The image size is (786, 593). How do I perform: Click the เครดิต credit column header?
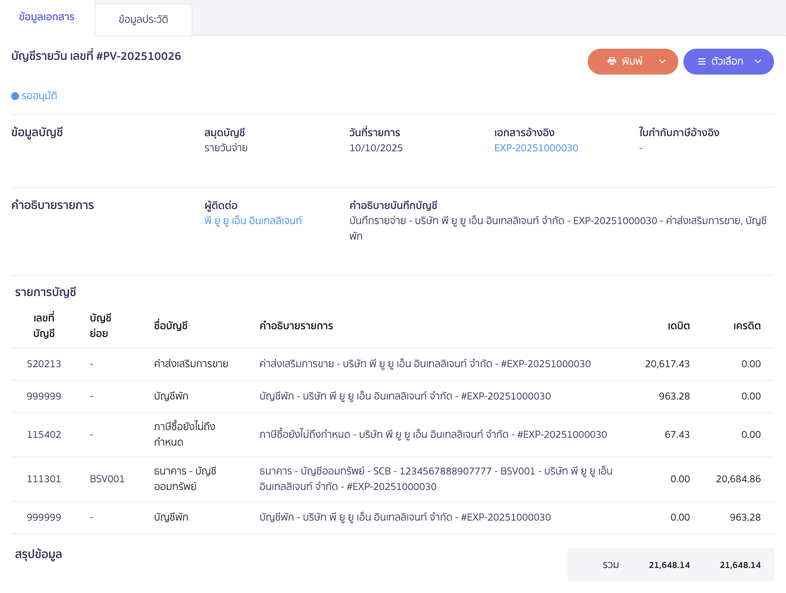pyautogui.click(x=746, y=326)
